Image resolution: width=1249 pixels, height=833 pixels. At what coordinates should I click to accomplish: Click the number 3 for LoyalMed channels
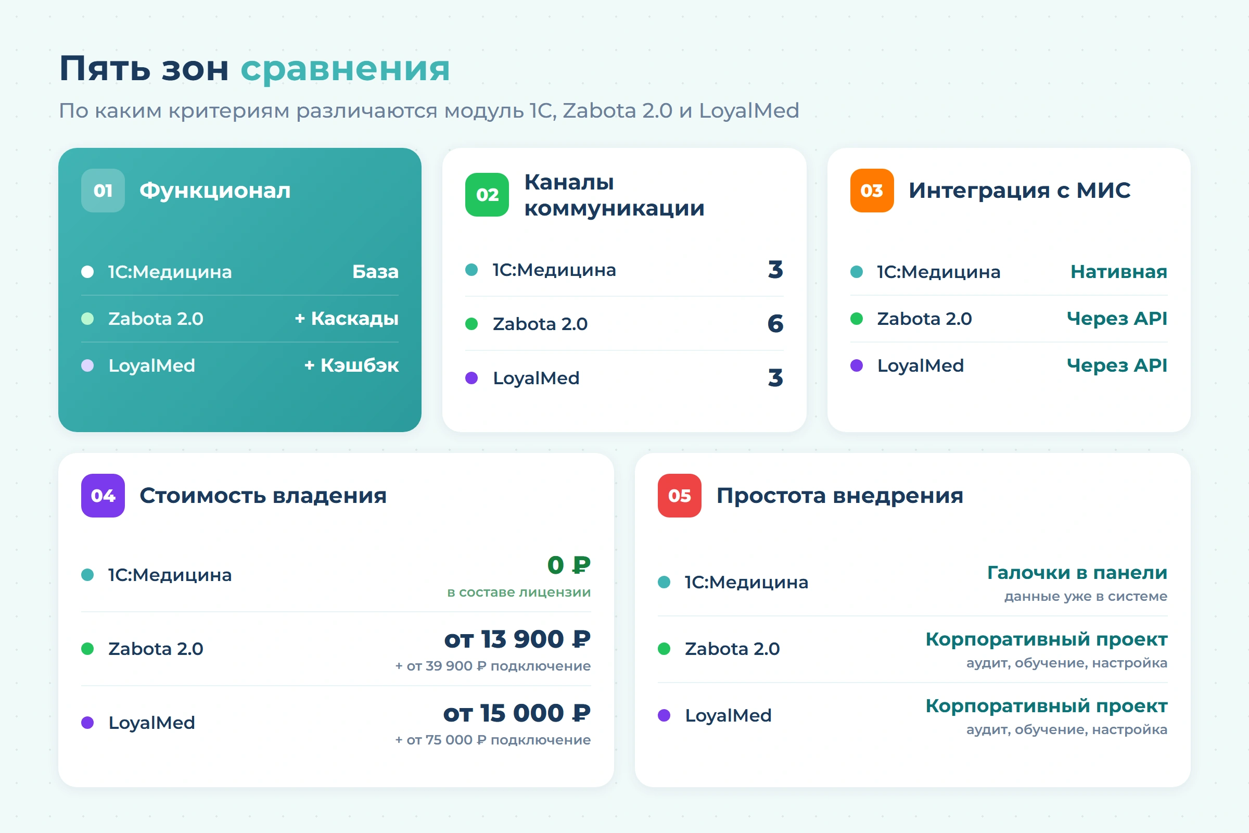pos(775,378)
